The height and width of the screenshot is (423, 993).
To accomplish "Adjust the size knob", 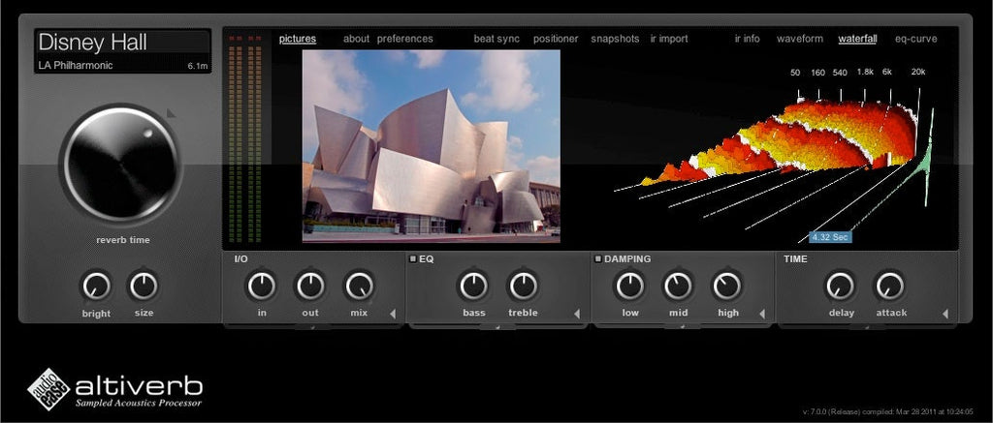I will [144, 287].
